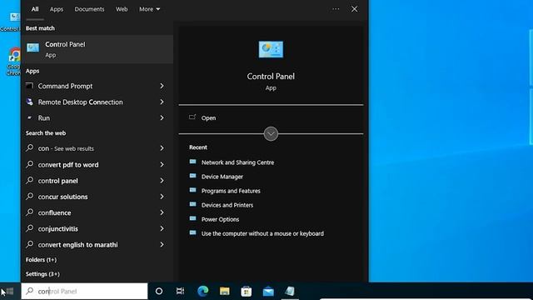The width and height of the screenshot is (533, 300).
Task: Open the three-dots options menu
Action: click(336, 9)
